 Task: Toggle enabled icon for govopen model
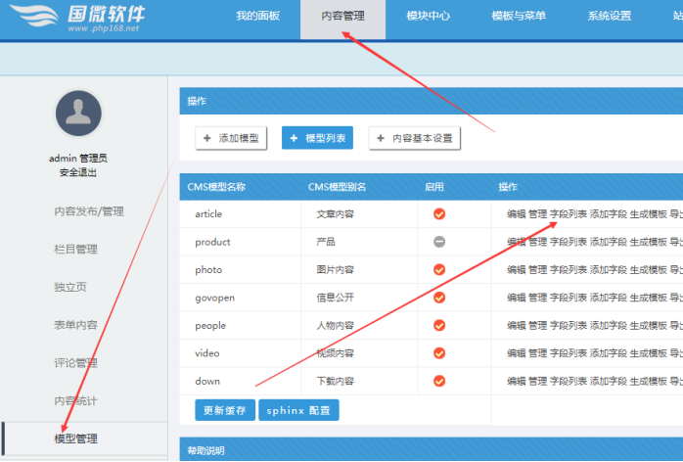(438, 298)
